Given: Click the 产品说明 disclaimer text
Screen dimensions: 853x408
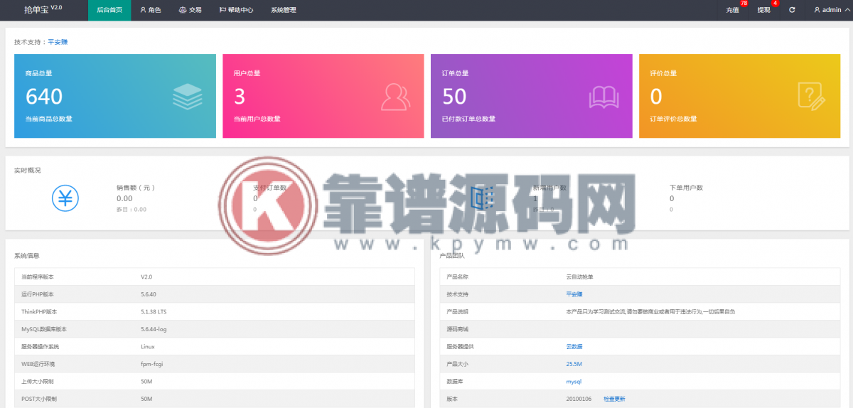Looking at the screenshot, I should 650,311.
